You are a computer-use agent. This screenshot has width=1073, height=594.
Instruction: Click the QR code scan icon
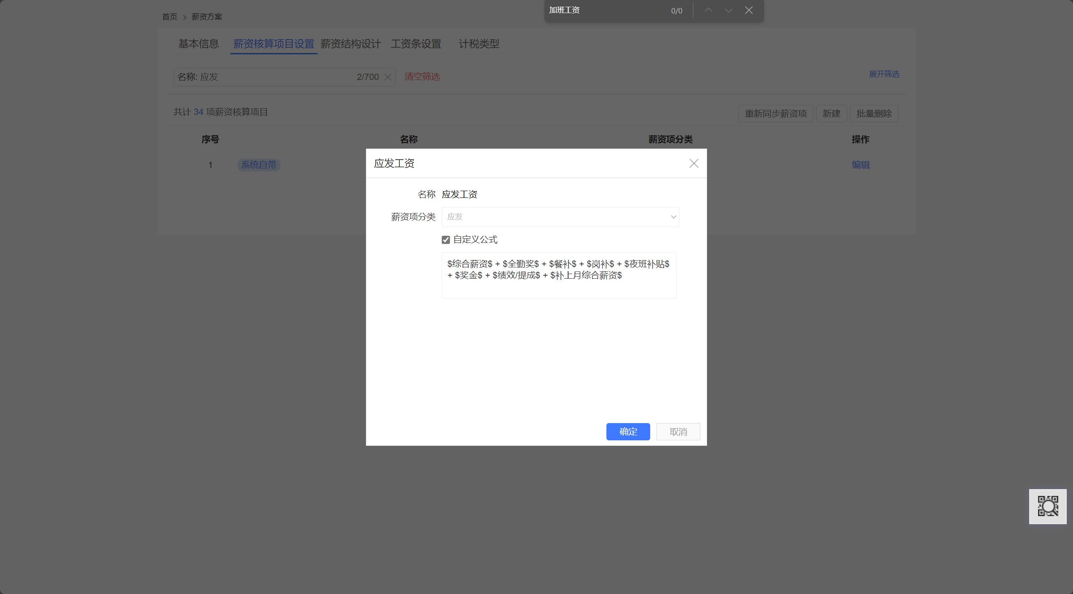pos(1047,506)
